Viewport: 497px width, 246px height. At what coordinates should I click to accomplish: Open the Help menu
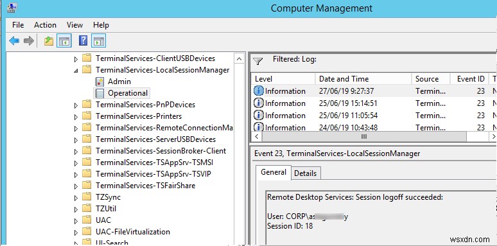(x=101, y=24)
